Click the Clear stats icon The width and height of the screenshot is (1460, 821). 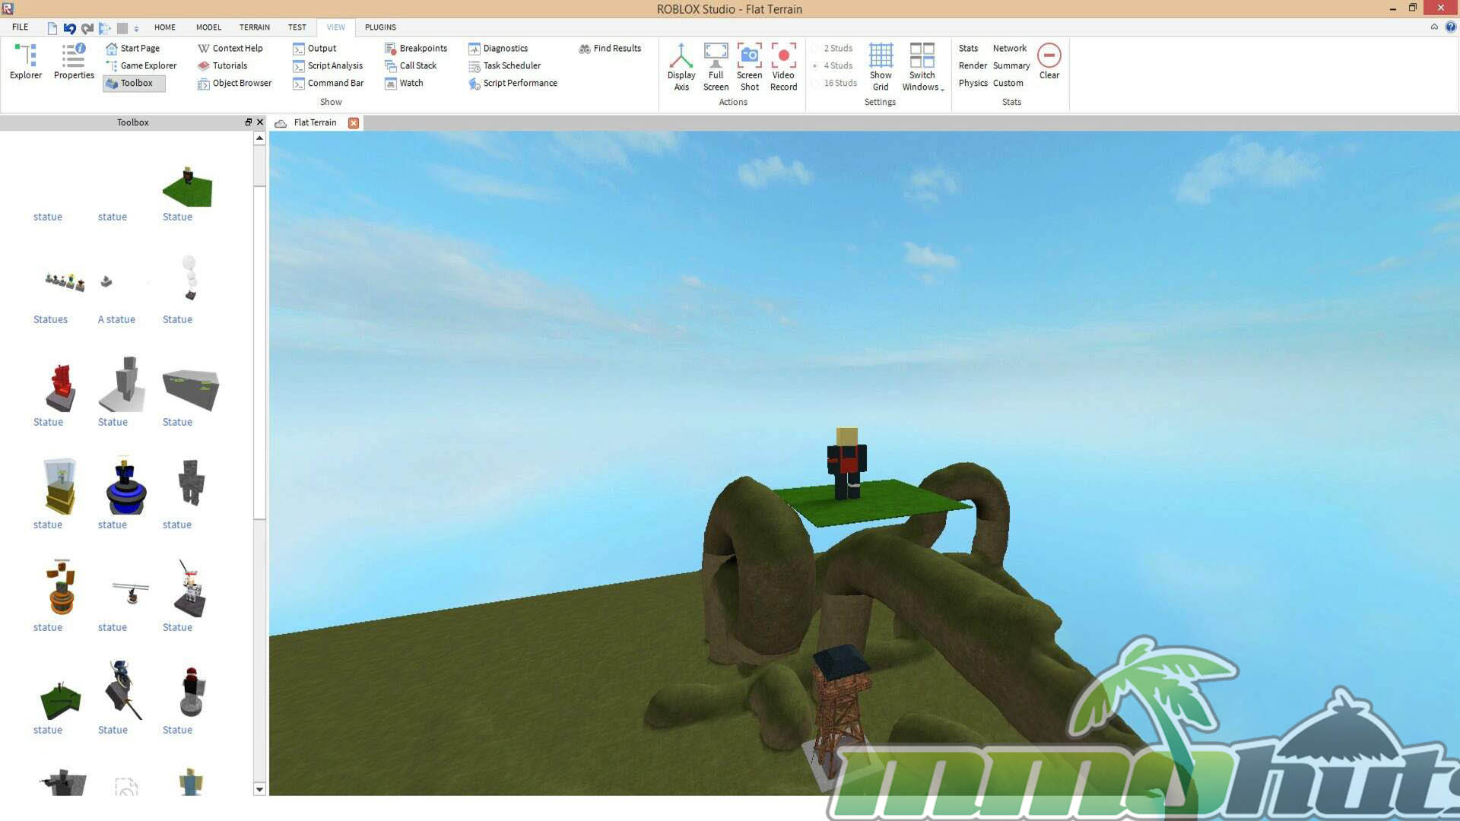point(1049,61)
